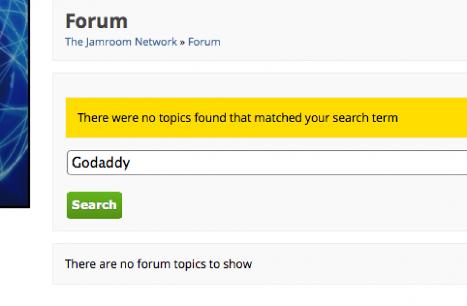Open The Jamroom Network breadcrumb link
This screenshot has height=306, width=467.
tap(121, 42)
